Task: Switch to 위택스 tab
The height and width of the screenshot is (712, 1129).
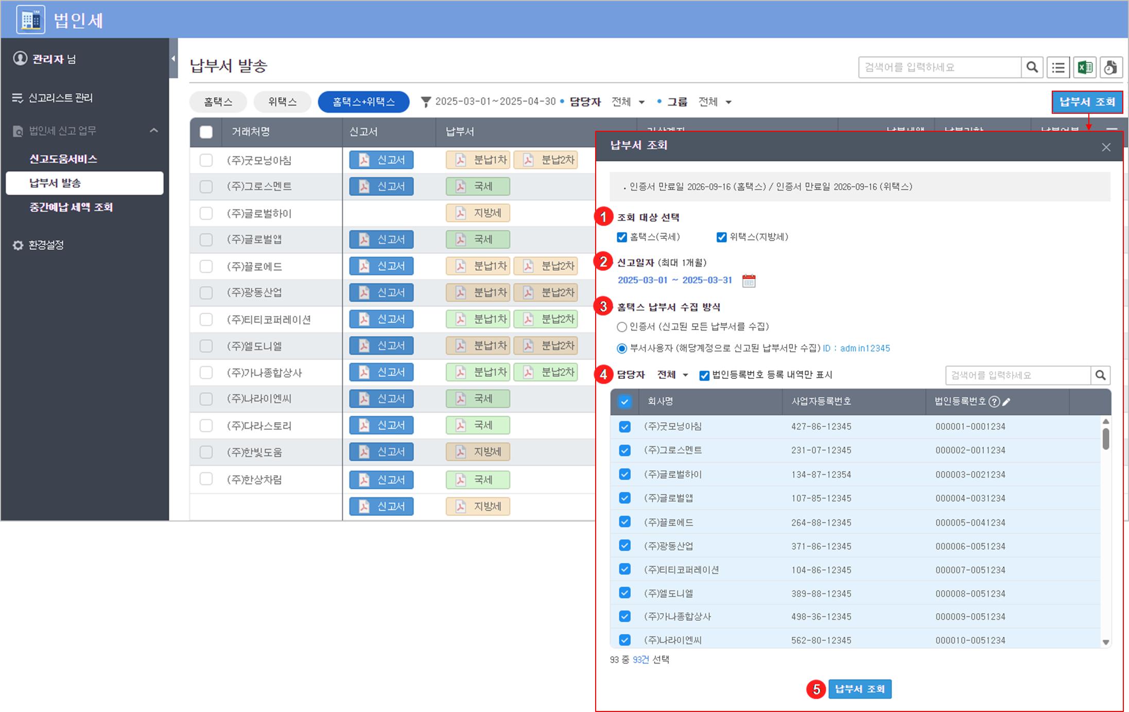Action: 282,102
